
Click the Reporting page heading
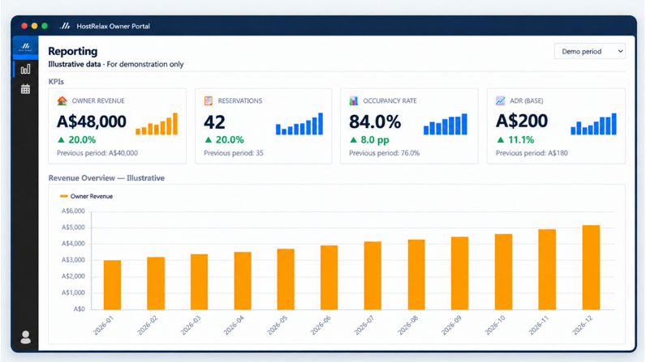pyautogui.click(x=73, y=51)
